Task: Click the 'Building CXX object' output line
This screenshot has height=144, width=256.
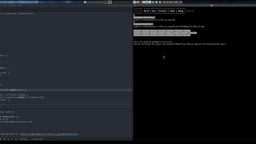Action: 180,44
